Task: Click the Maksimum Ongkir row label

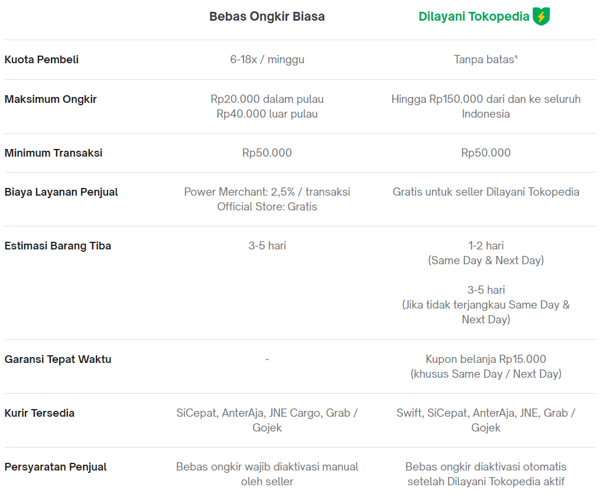Action: [51, 99]
